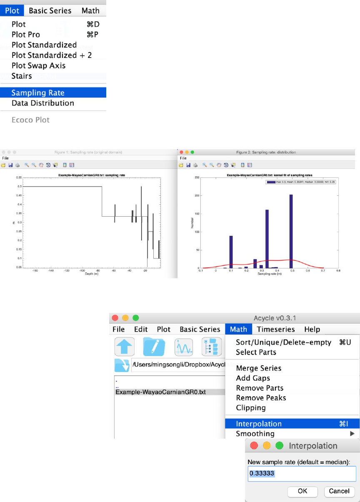Select Example-WayaoCarnianGR0.txt in the file list
The height and width of the screenshot is (502, 360).
click(x=170, y=392)
